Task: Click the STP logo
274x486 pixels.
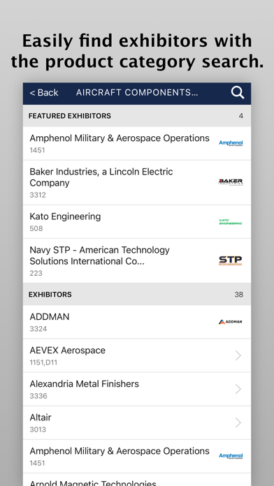Action: 230,260
